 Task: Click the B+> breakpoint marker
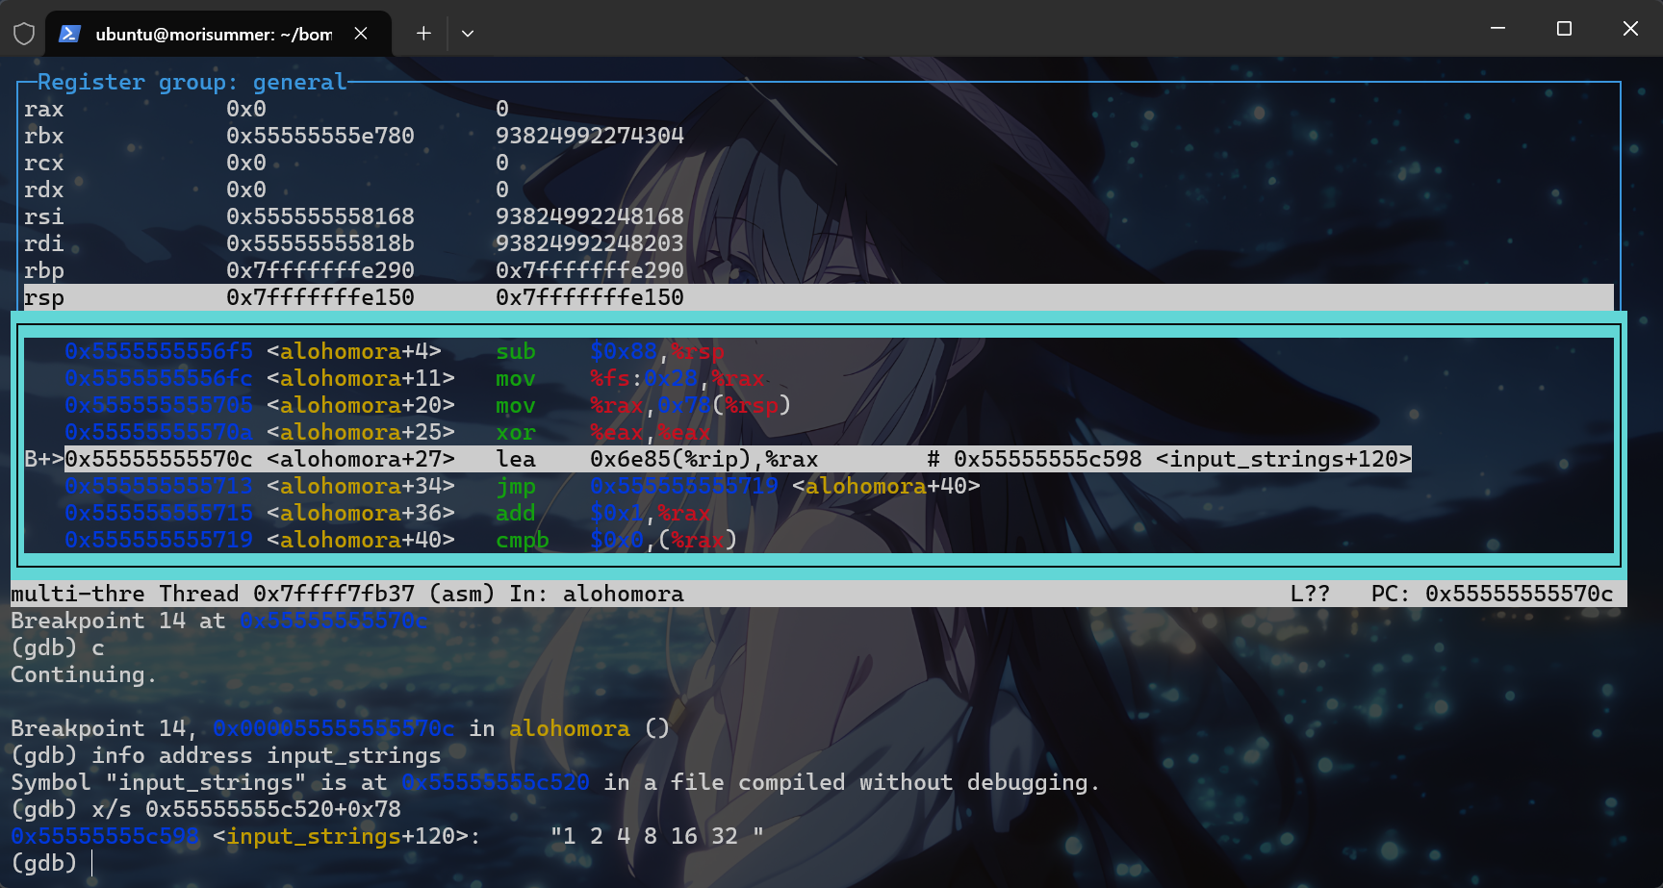click(x=43, y=459)
